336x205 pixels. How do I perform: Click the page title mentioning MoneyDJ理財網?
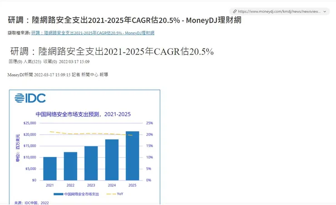point(124,20)
